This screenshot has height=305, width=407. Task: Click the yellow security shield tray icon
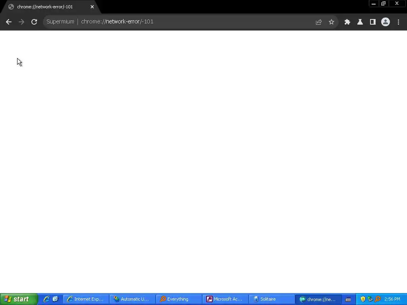point(363,299)
